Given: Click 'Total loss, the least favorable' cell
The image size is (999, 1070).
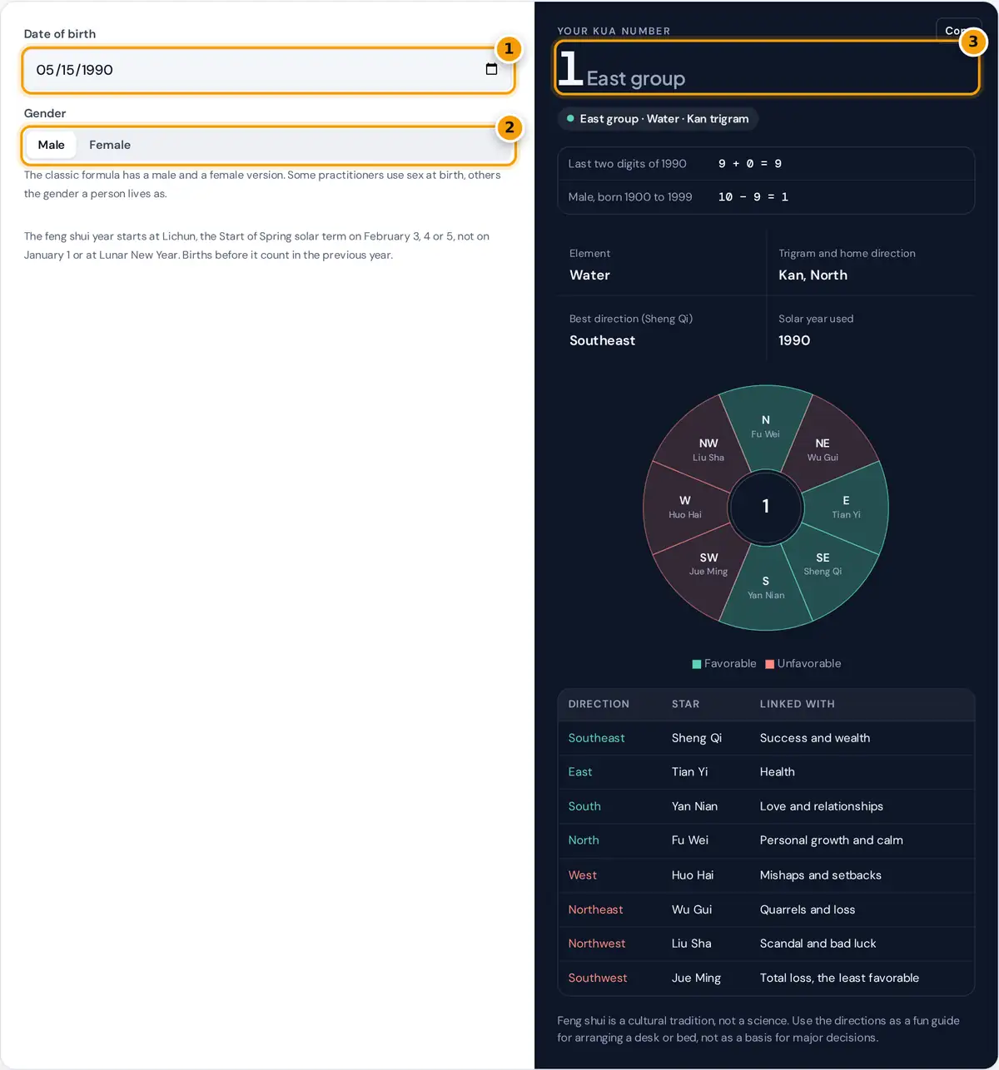Looking at the screenshot, I should (839, 978).
